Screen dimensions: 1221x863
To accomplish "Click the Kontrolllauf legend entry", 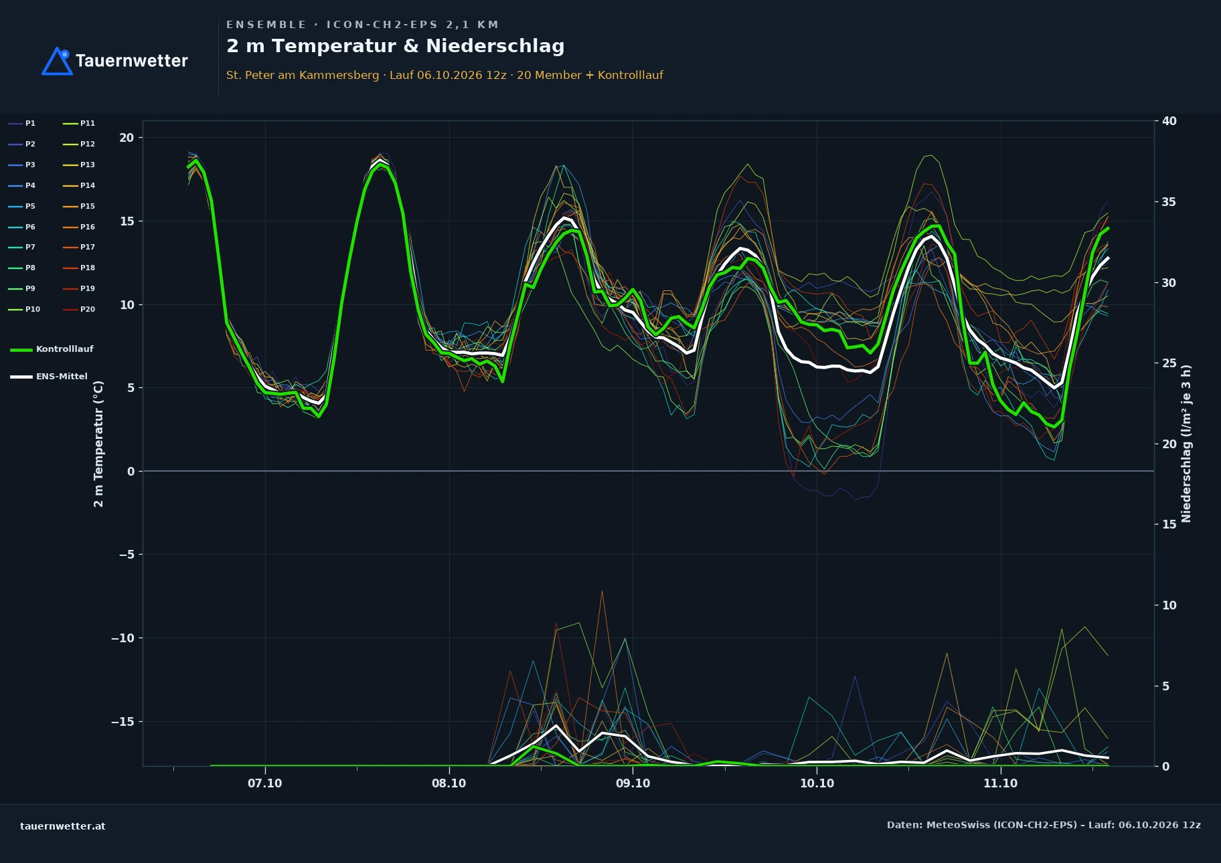I will pos(52,349).
